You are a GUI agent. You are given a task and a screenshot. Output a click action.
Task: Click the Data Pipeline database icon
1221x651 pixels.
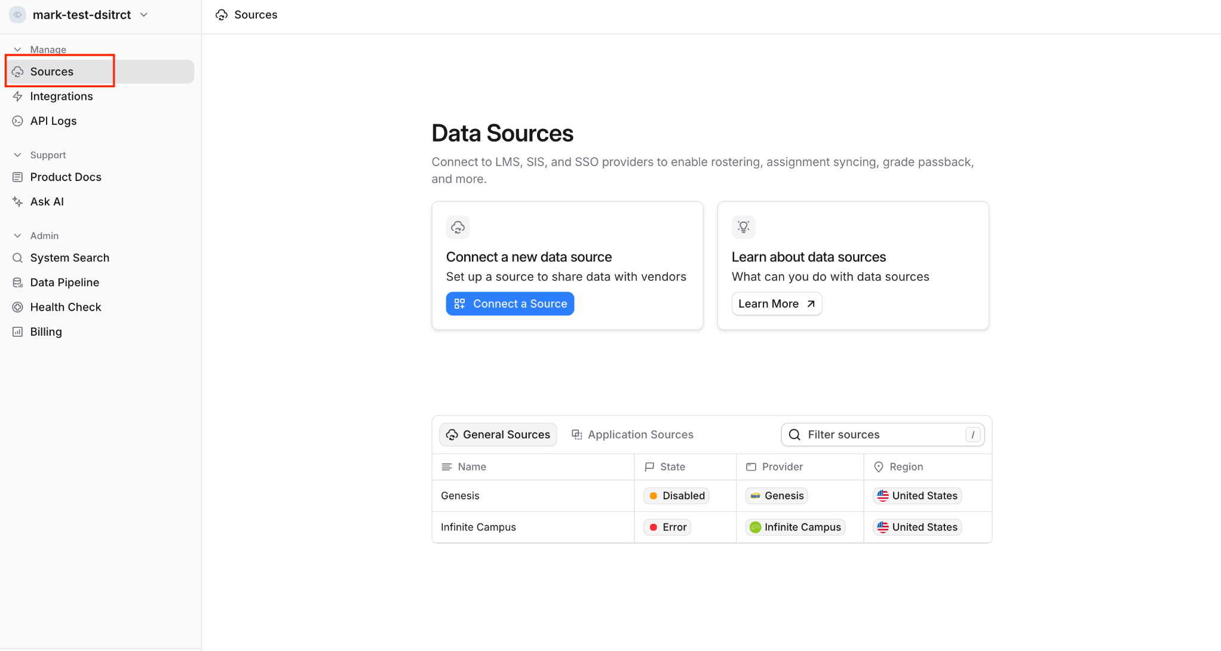coord(18,282)
